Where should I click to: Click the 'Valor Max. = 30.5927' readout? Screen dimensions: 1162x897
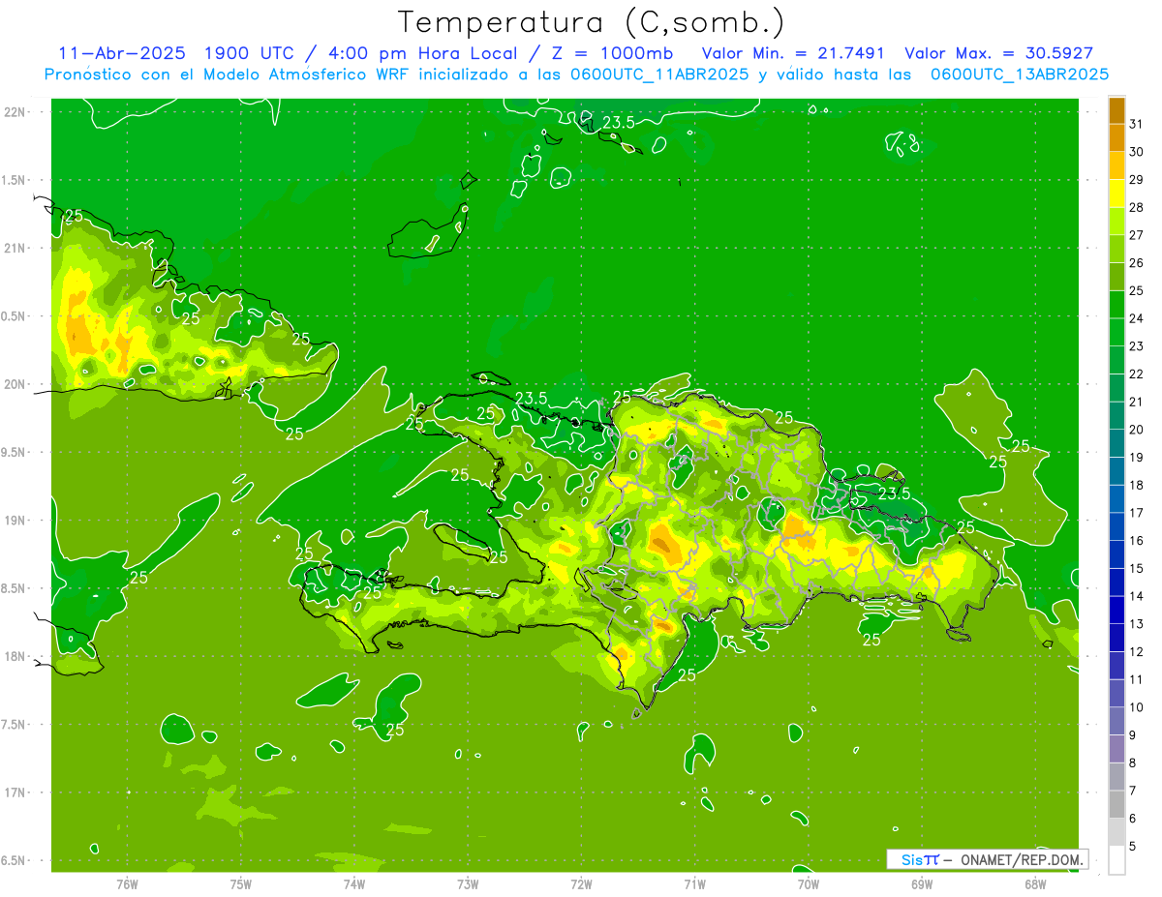pos(998,53)
